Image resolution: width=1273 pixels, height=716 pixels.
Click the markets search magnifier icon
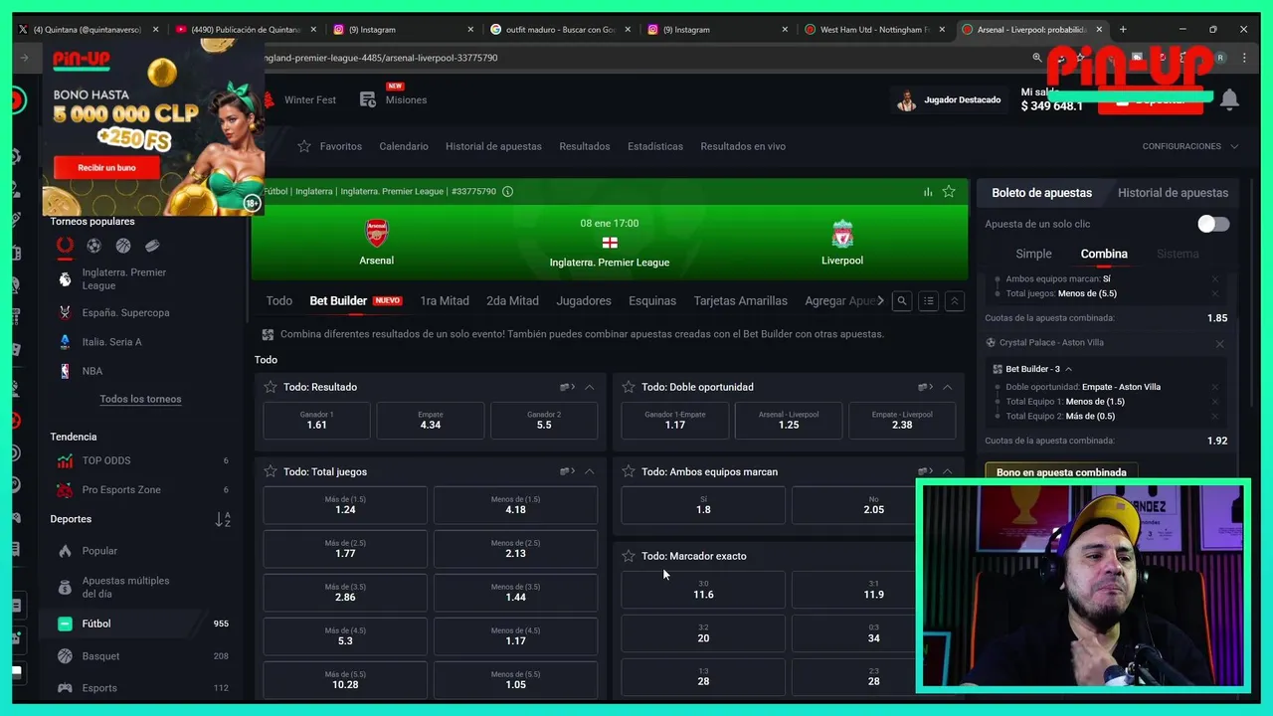coord(902,301)
